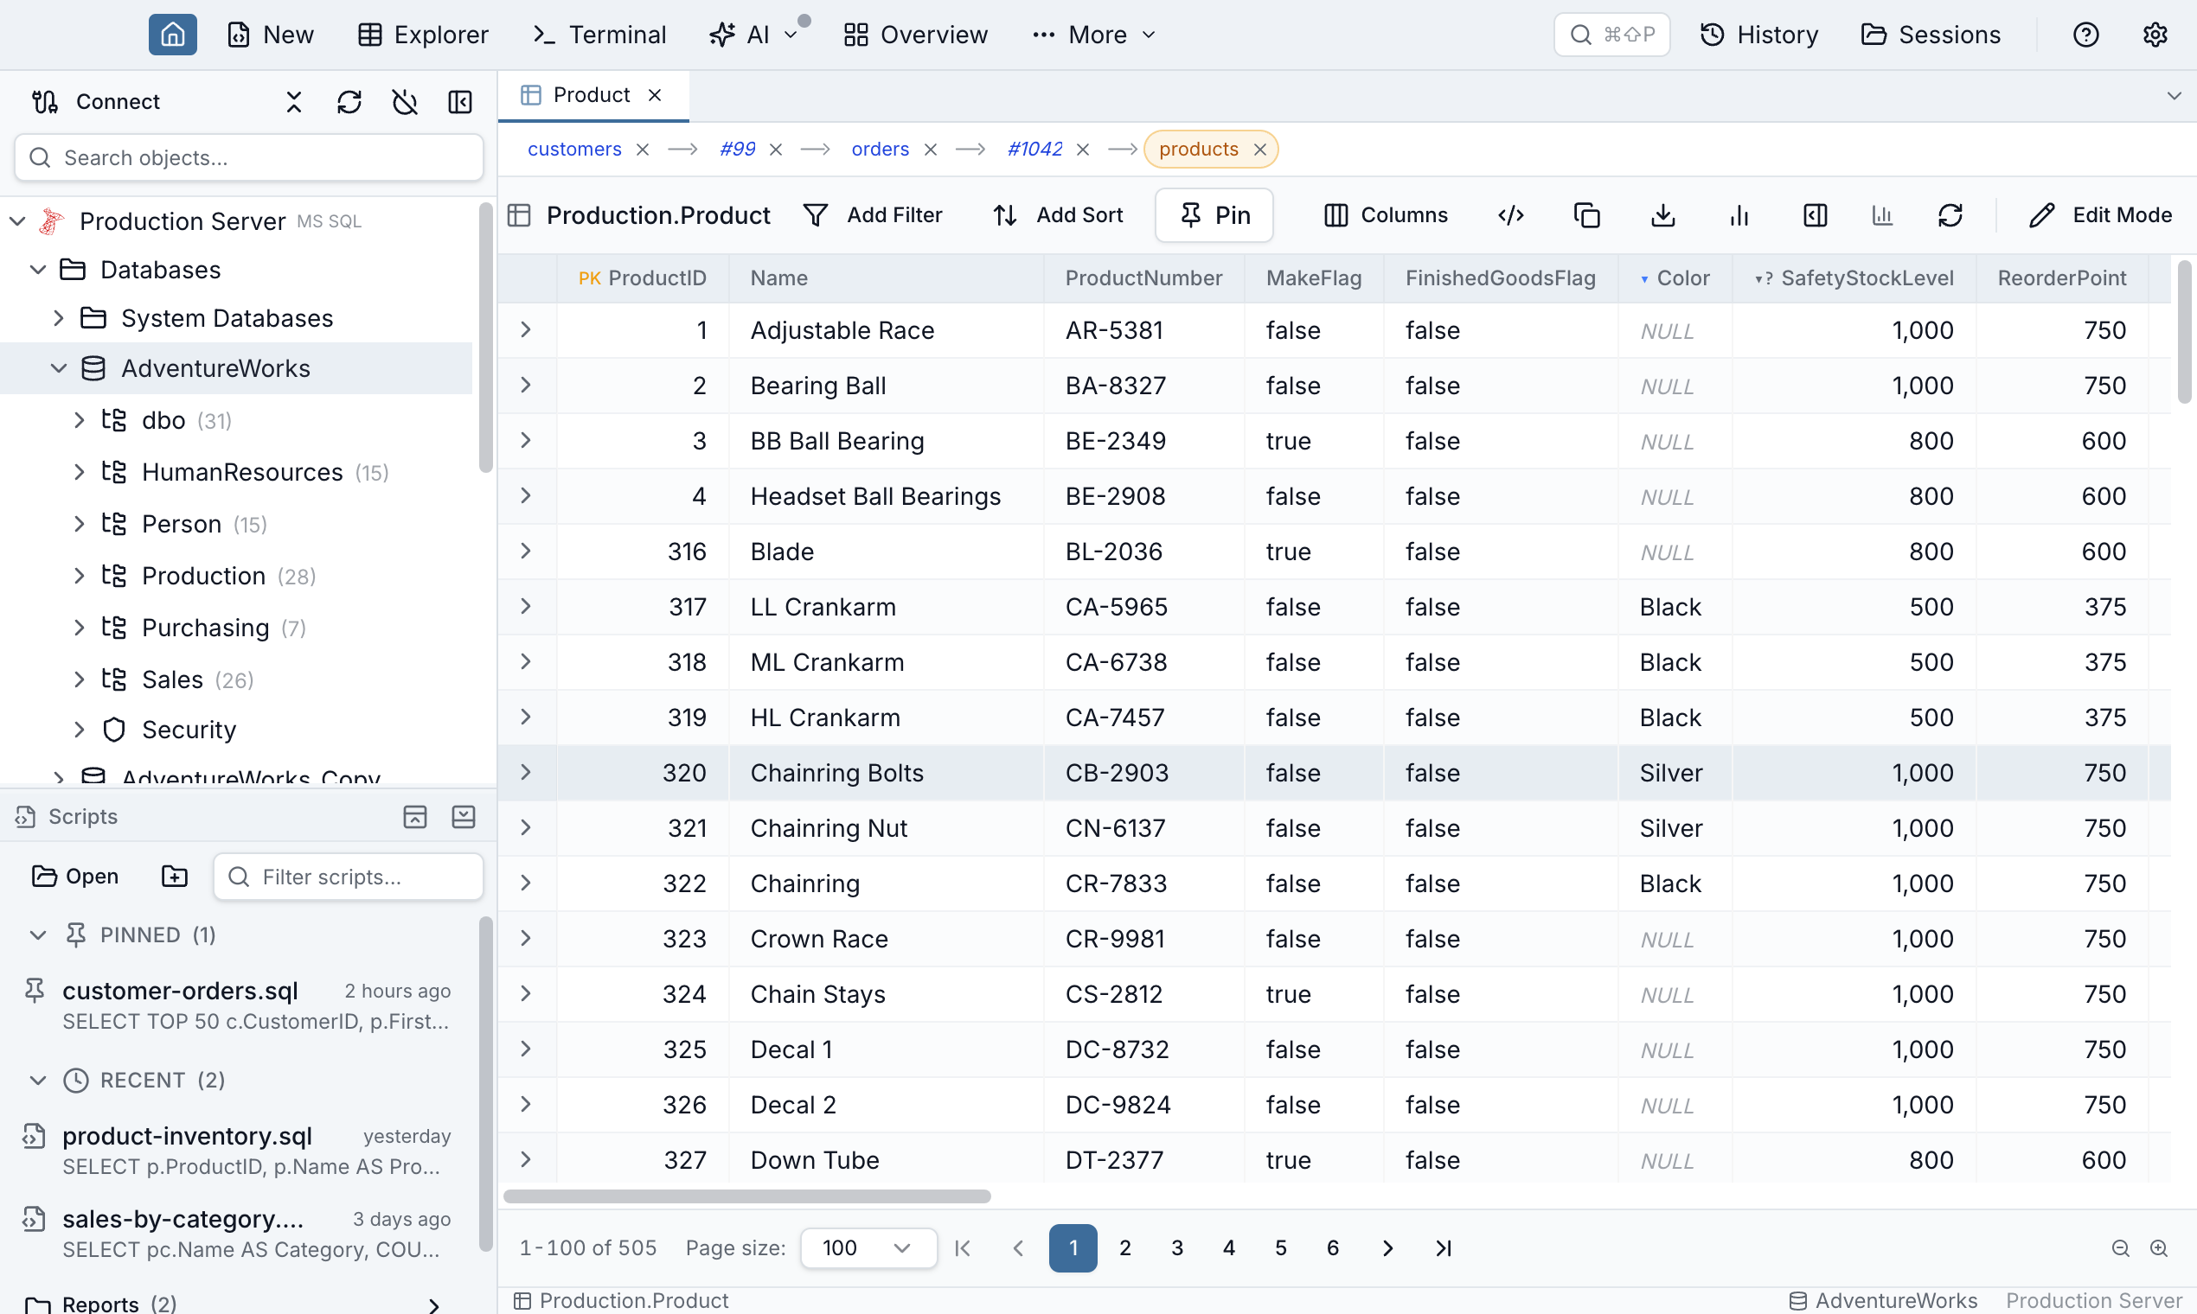
Task: Go to the next page arrow
Action: (x=1387, y=1247)
